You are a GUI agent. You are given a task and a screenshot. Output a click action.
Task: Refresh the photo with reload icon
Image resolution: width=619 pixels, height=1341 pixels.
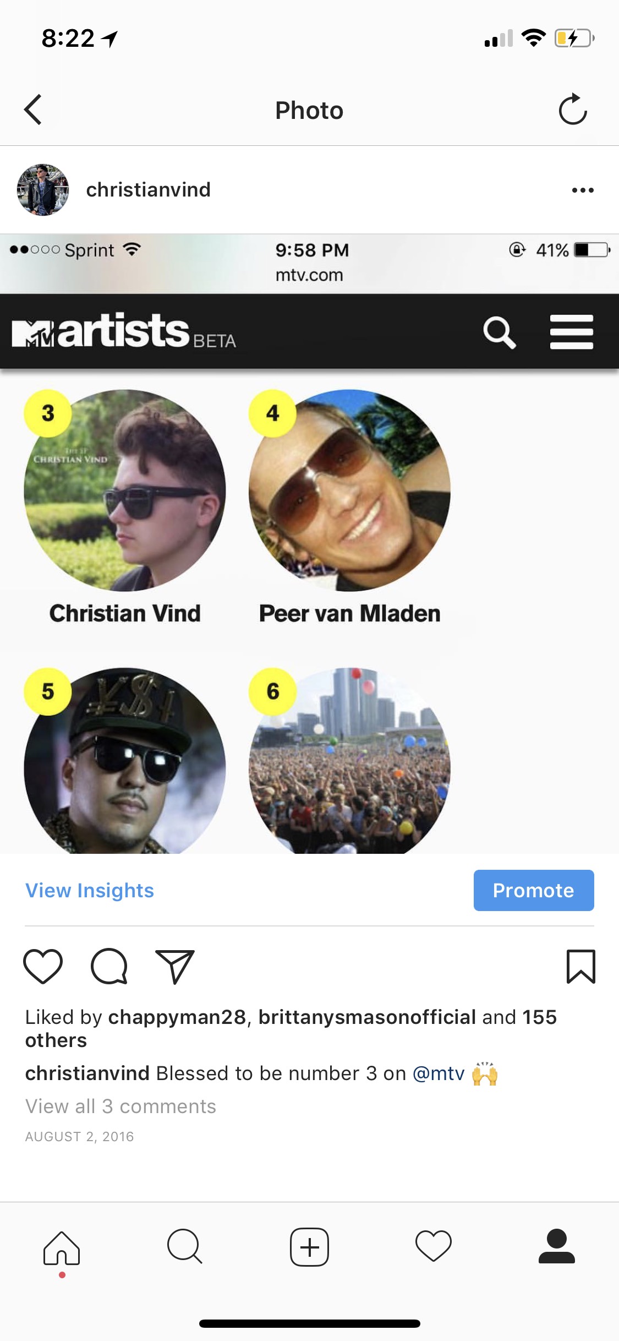[573, 110]
